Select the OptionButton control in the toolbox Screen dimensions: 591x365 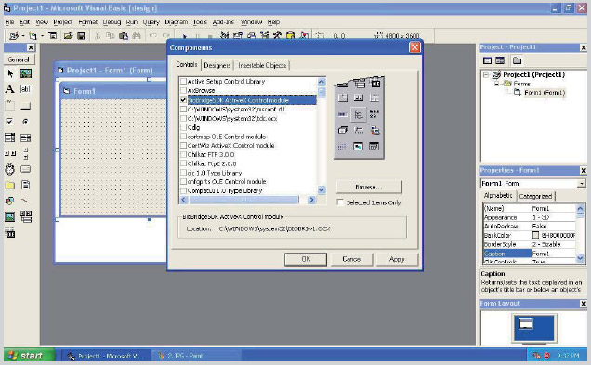click(26, 122)
